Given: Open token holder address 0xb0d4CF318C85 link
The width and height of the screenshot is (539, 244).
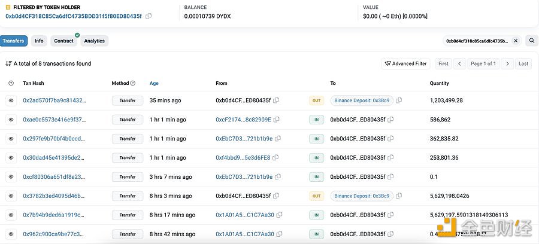Looking at the screenshot, I should [x=74, y=16].
